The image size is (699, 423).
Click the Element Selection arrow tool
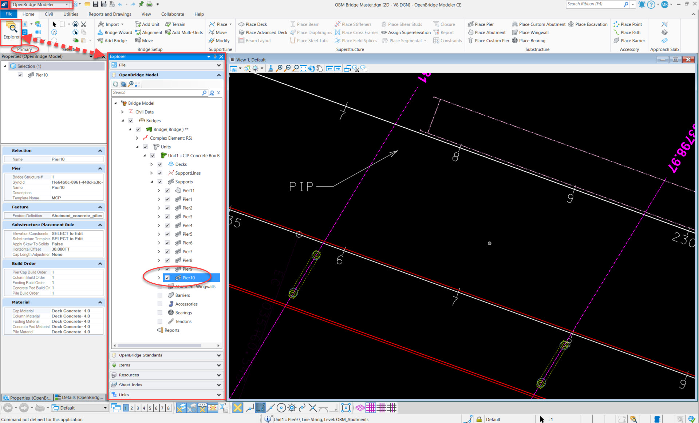pyautogui.click(x=54, y=24)
